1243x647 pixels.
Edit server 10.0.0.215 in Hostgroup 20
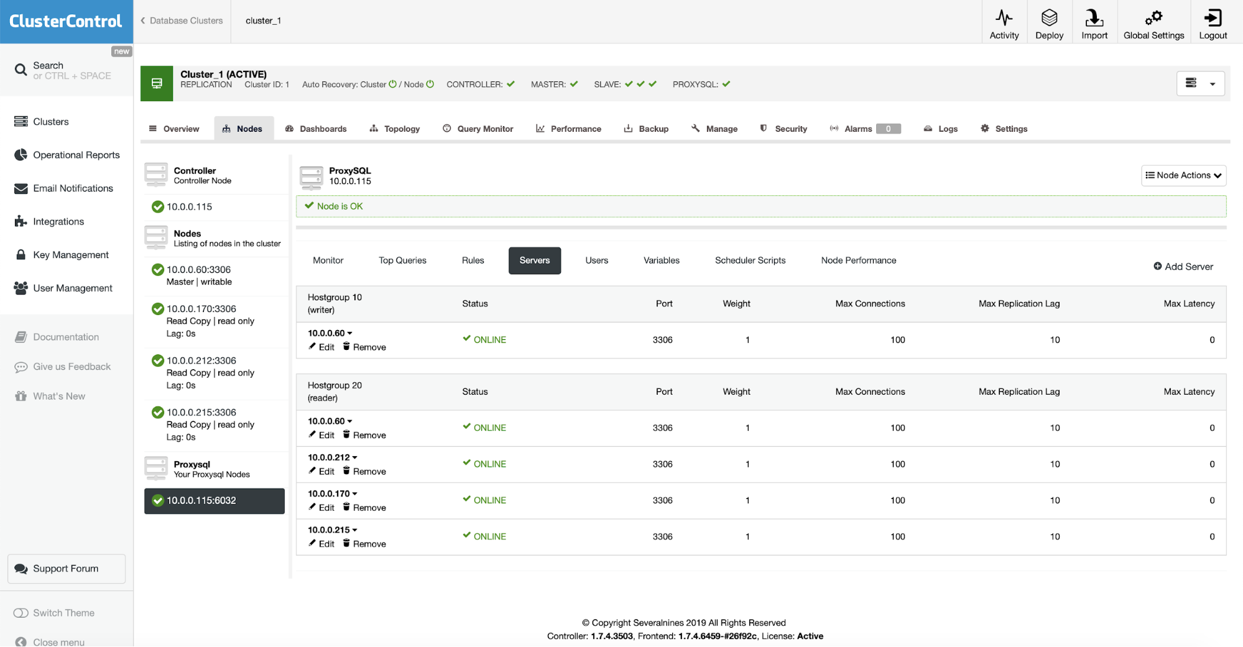pos(321,544)
